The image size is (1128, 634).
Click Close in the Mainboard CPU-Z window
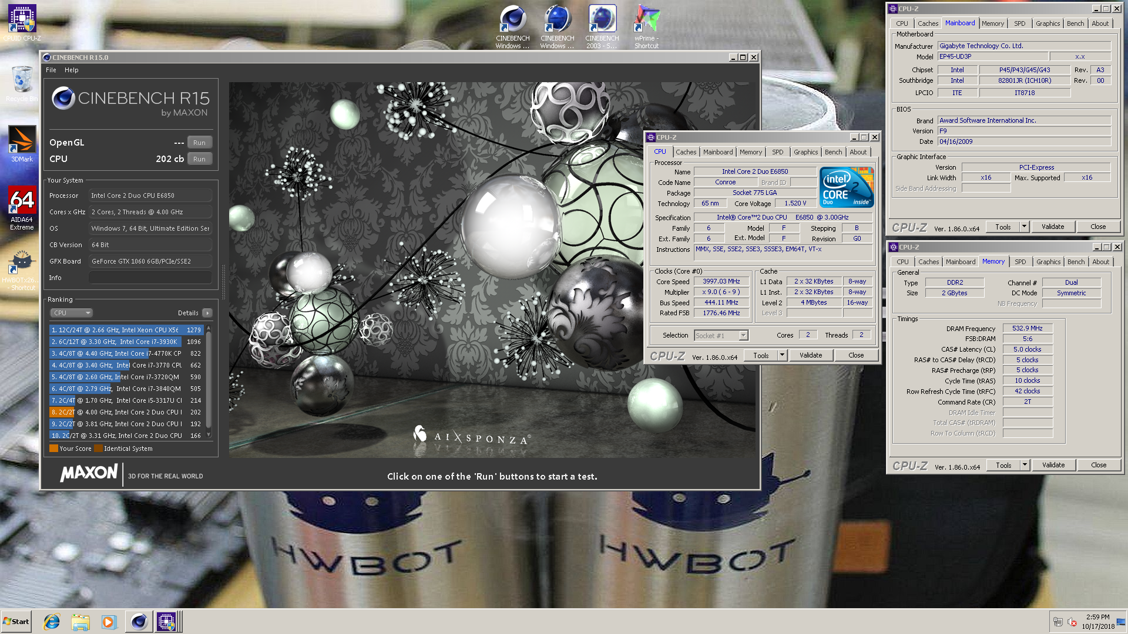pyautogui.click(x=1098, y=227)
